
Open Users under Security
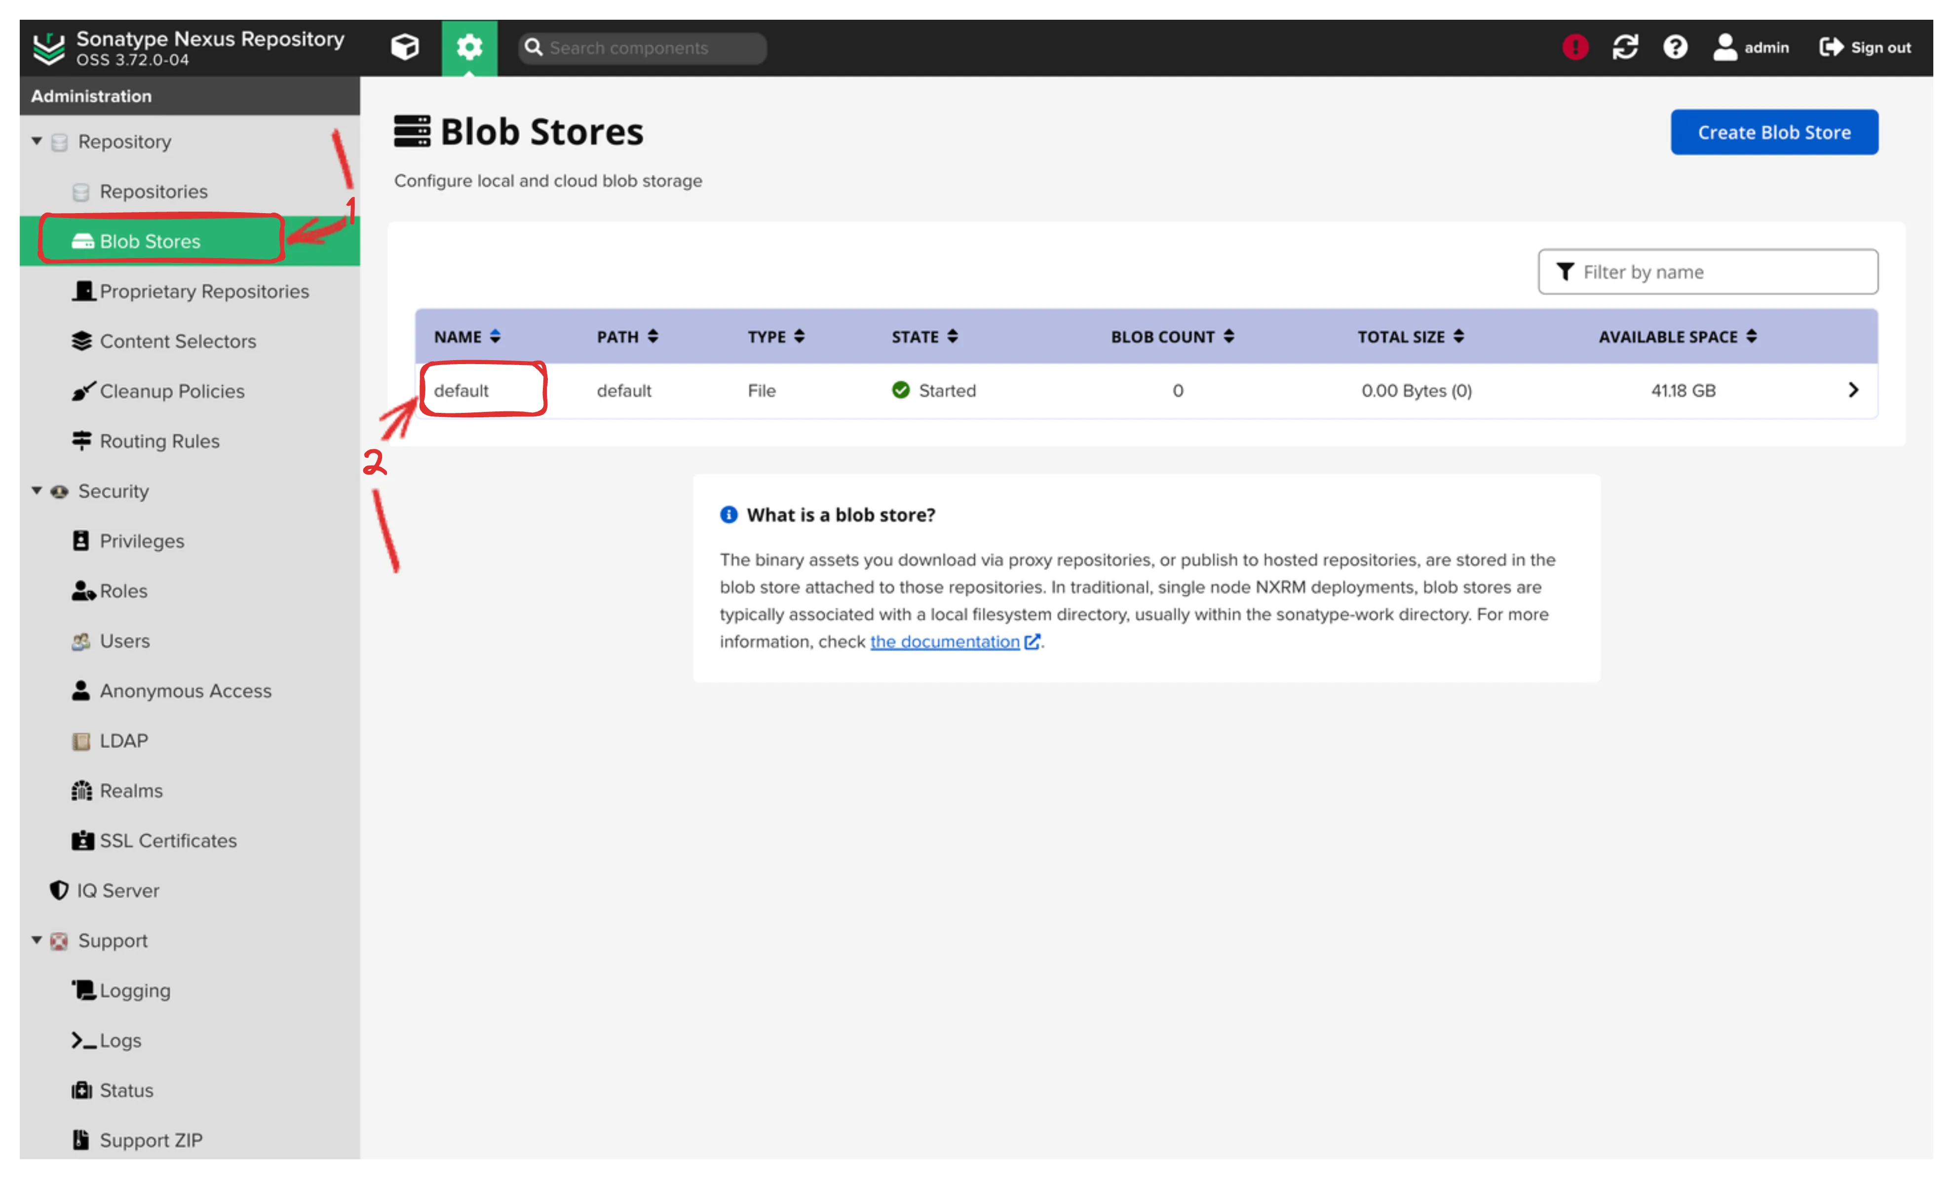point(124,641)
